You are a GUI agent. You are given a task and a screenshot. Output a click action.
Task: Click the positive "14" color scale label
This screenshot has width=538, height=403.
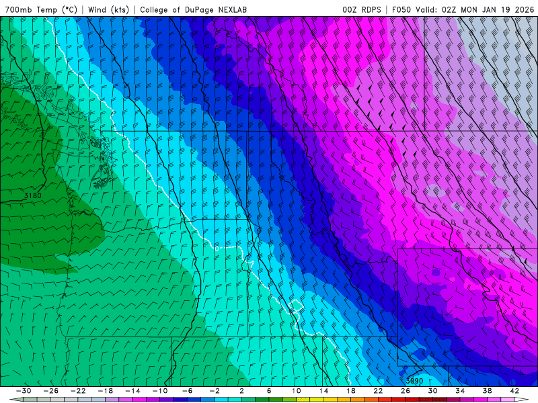[x=323, y=391]
